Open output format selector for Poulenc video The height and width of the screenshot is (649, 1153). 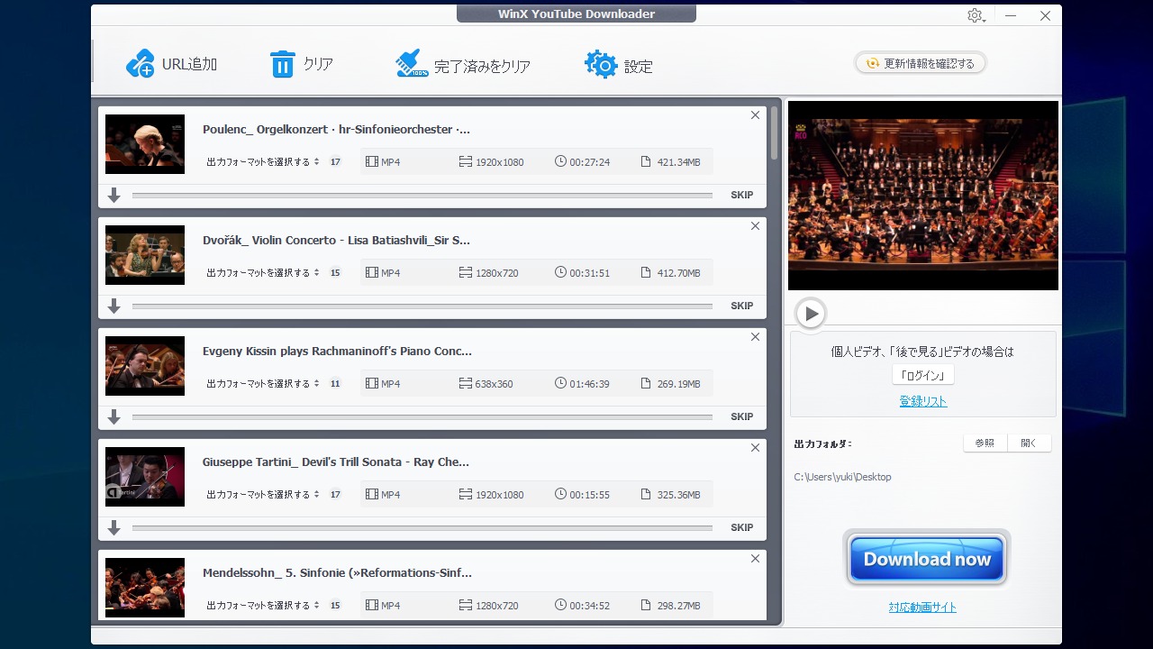tap(263, 162)
